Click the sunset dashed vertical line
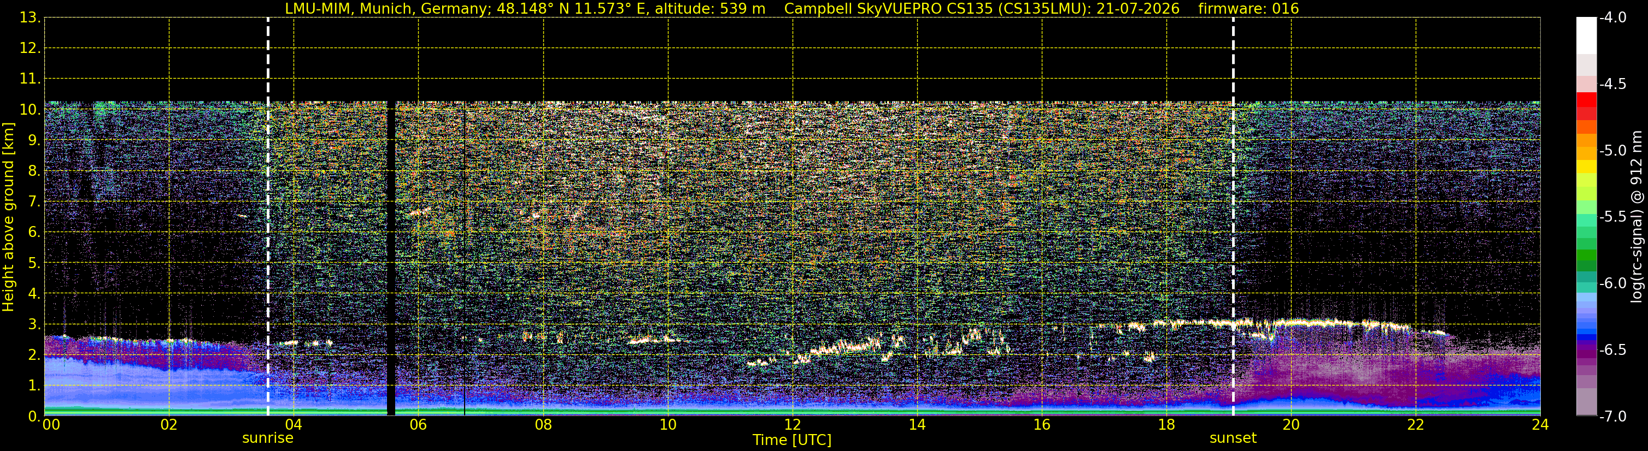The width and height of the screenshot is (1648, 451). [1234, 217]
